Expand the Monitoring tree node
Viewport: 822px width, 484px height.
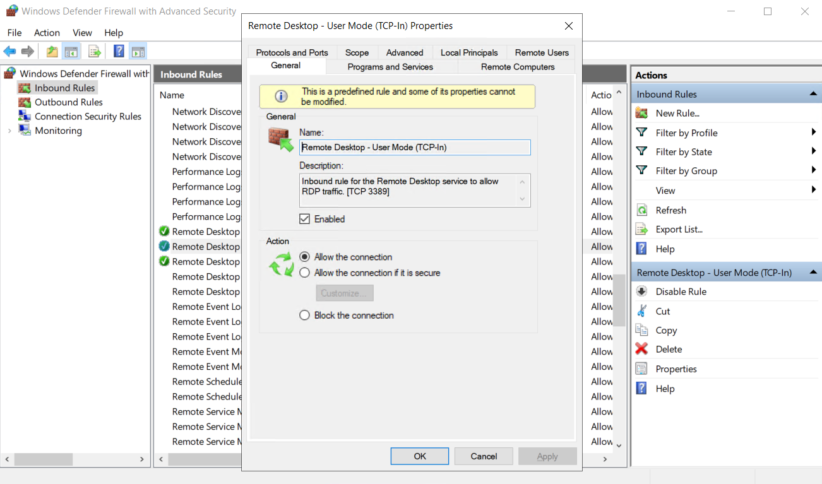click(9, 131)
